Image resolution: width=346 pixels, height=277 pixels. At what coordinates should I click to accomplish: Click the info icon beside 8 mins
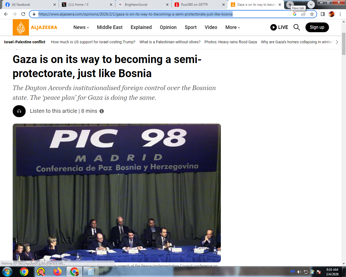click(x=102, y=111)
